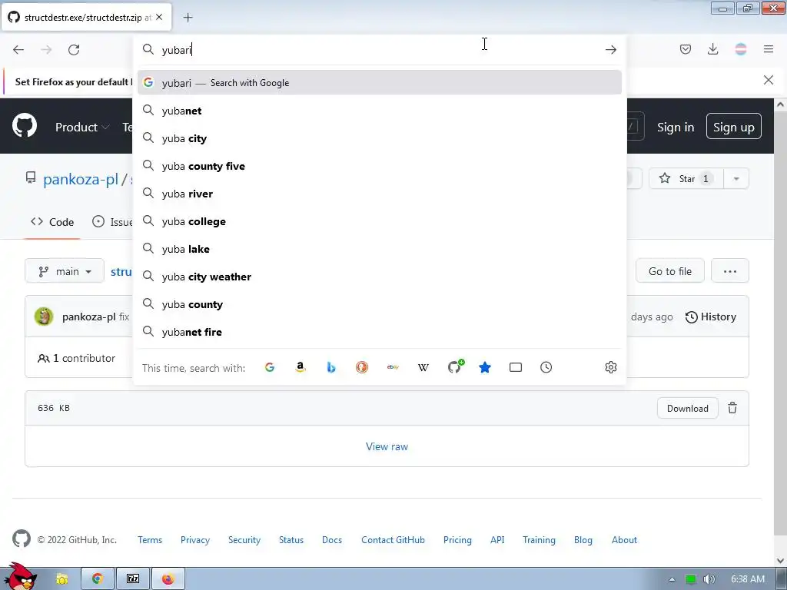Choose the 'yuba college' suggestion
Screen dimensions: 787x590
[380, 220]
